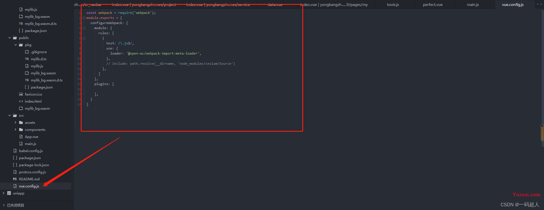Click the public folder icon

[15, 38]
